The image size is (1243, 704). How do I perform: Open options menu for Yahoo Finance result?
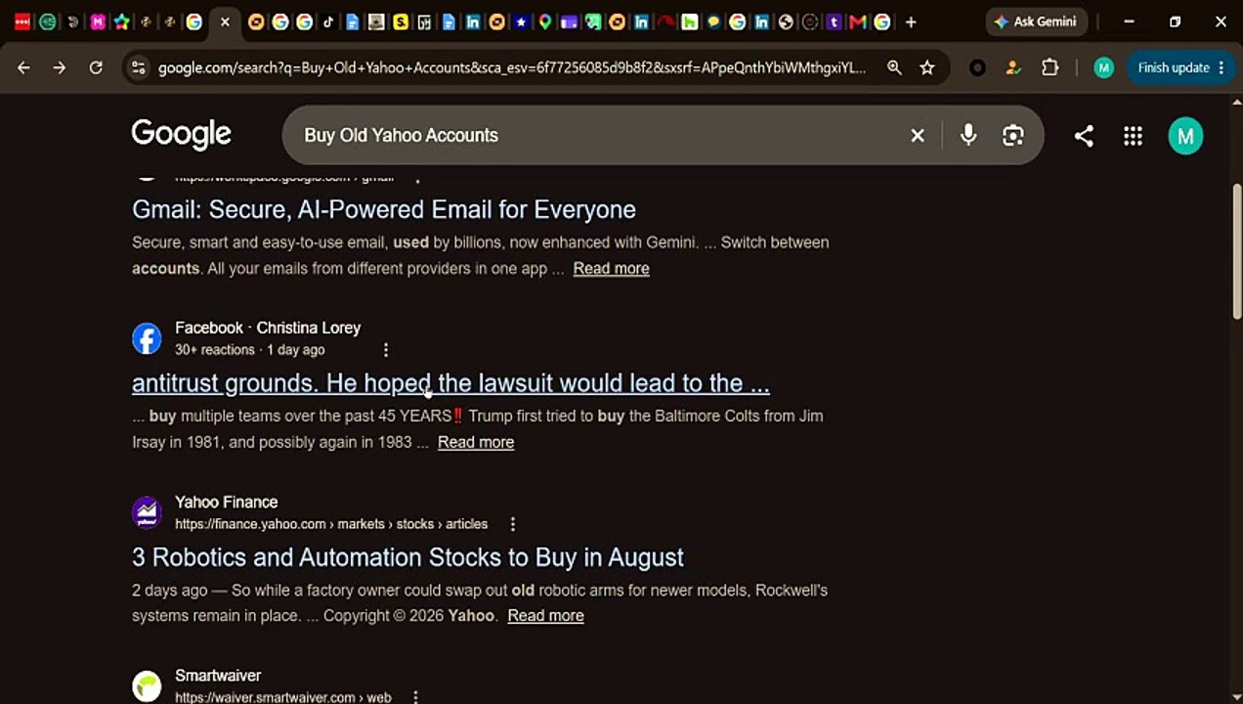(513, 524)
